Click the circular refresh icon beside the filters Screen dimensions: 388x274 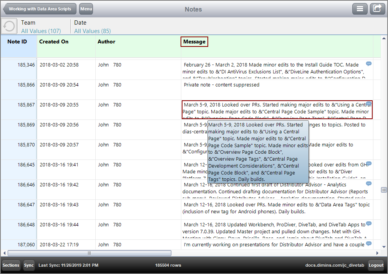(x=8, y=26)
